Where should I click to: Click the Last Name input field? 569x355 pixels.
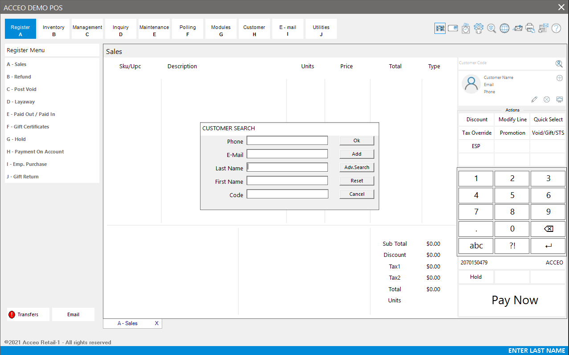coord(287,167)
